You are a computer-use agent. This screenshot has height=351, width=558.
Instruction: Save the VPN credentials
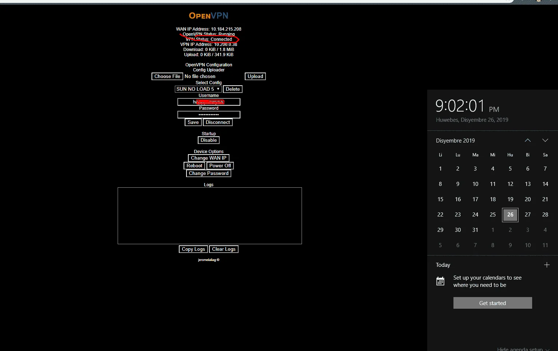193,122
